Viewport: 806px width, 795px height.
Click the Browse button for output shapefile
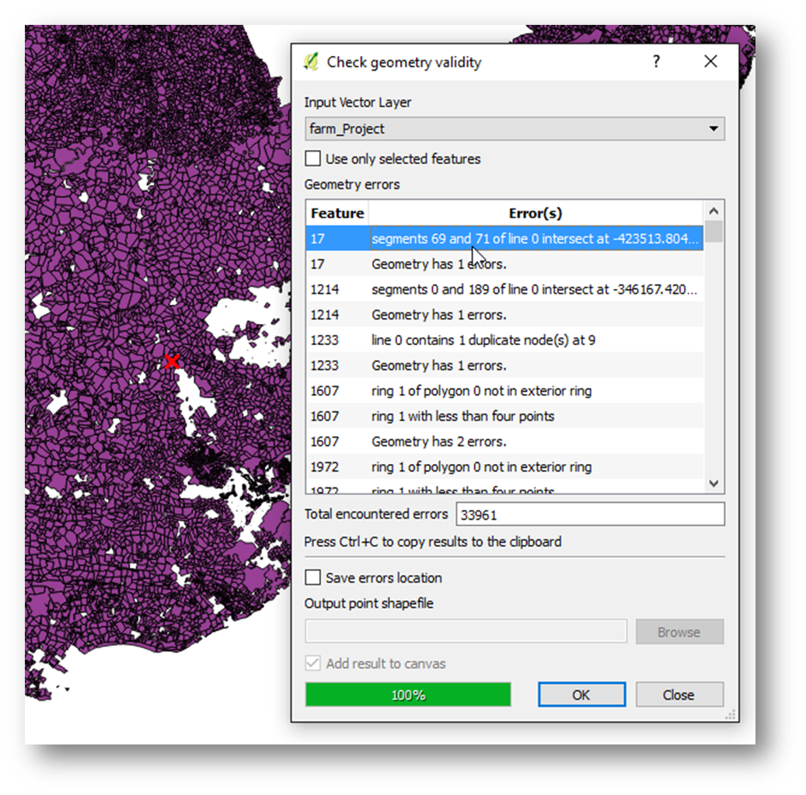coord(679,632)
